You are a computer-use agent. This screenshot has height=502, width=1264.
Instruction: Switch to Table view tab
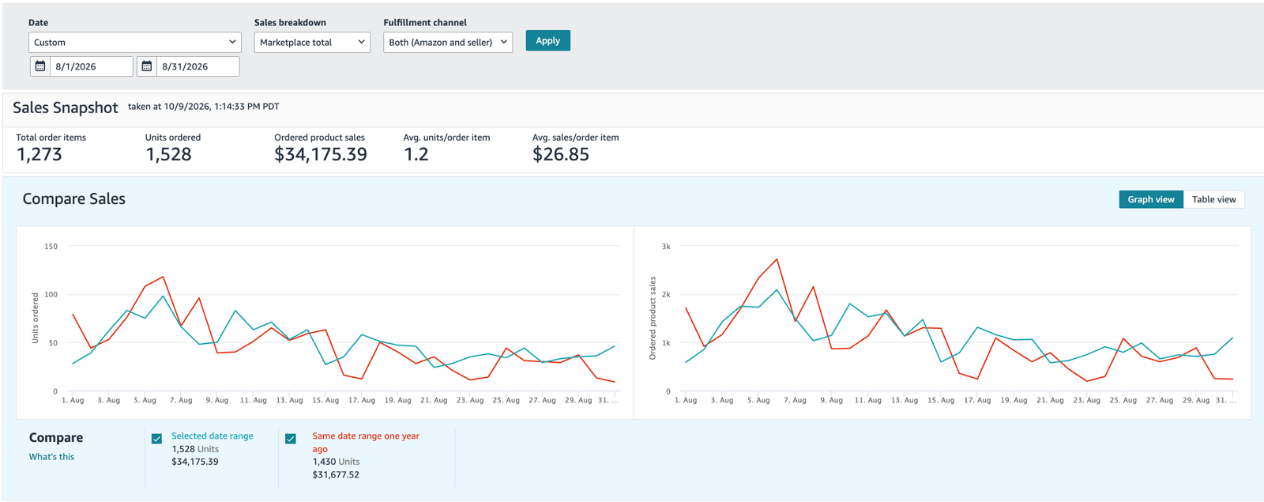1214,199
